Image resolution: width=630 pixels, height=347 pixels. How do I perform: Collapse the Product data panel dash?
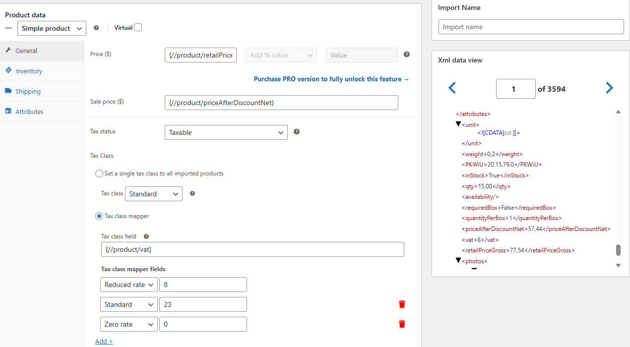click(x=8, y=28)
